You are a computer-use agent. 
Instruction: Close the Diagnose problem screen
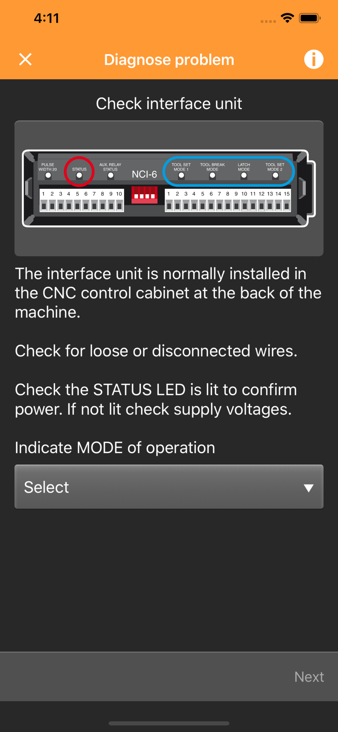[x=25, y=59]
